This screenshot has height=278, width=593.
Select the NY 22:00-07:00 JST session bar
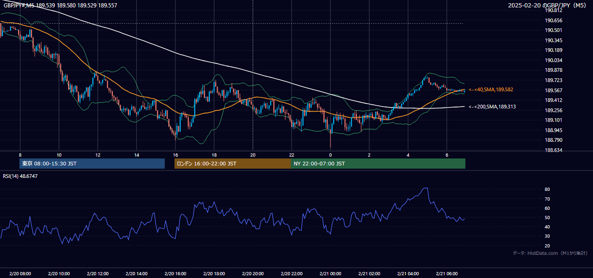click(378, 164)
